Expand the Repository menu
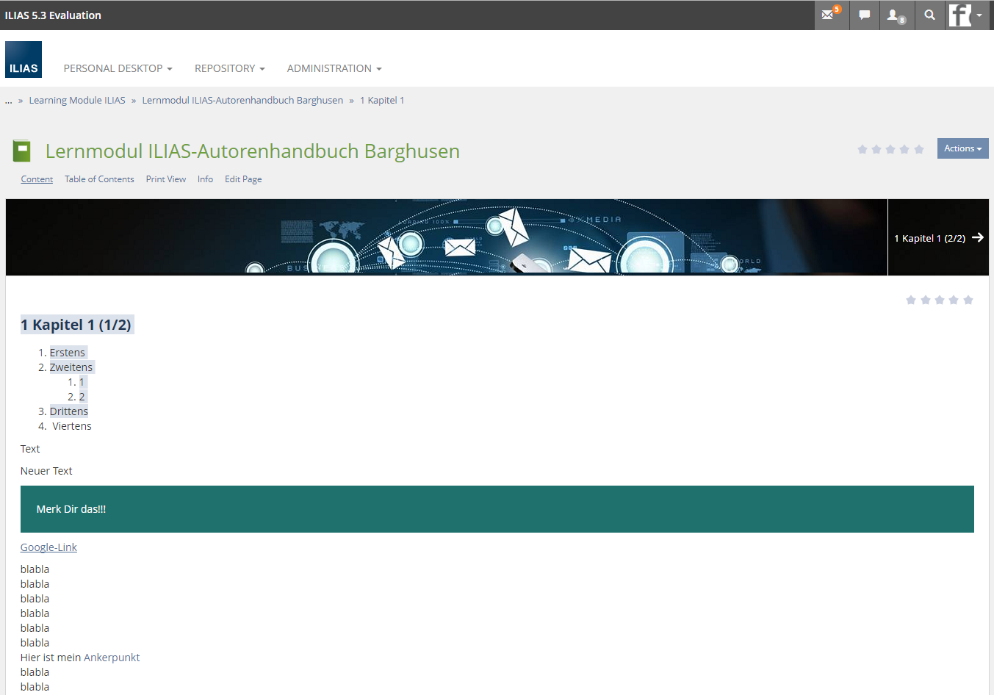 point(229,68)
